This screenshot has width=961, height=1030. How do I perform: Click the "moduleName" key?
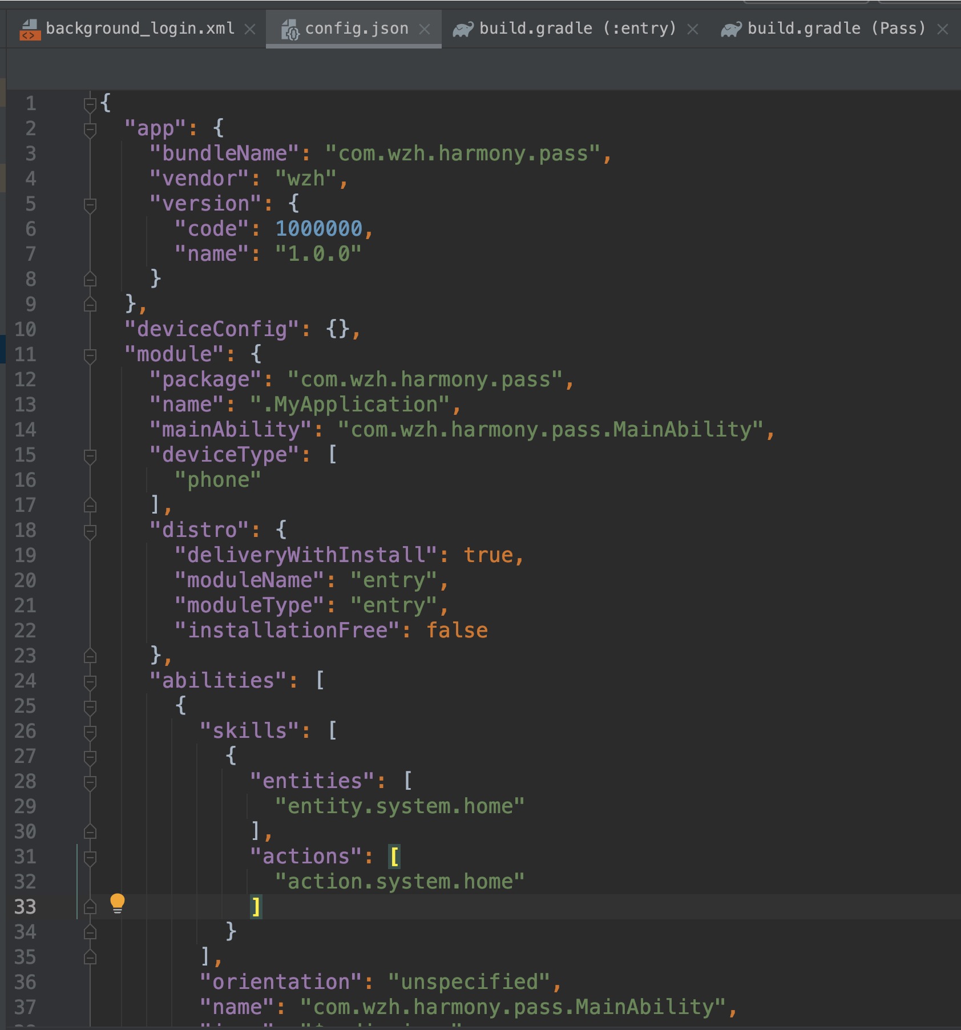click(x=249, y=580)
